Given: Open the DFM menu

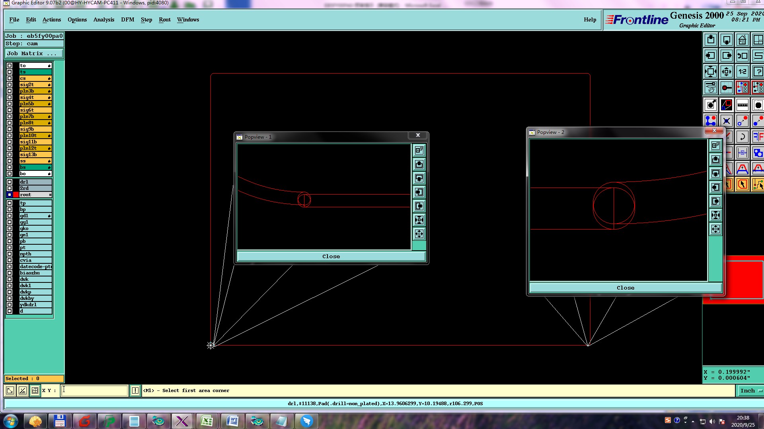Looking at the screenshot, I should pos(127,20).
